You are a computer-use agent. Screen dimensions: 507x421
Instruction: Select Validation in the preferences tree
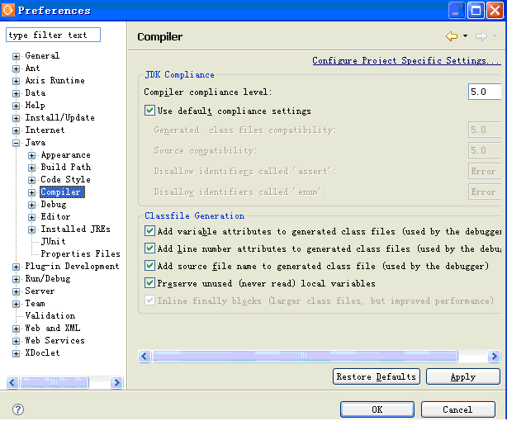[x=50, y=315]
